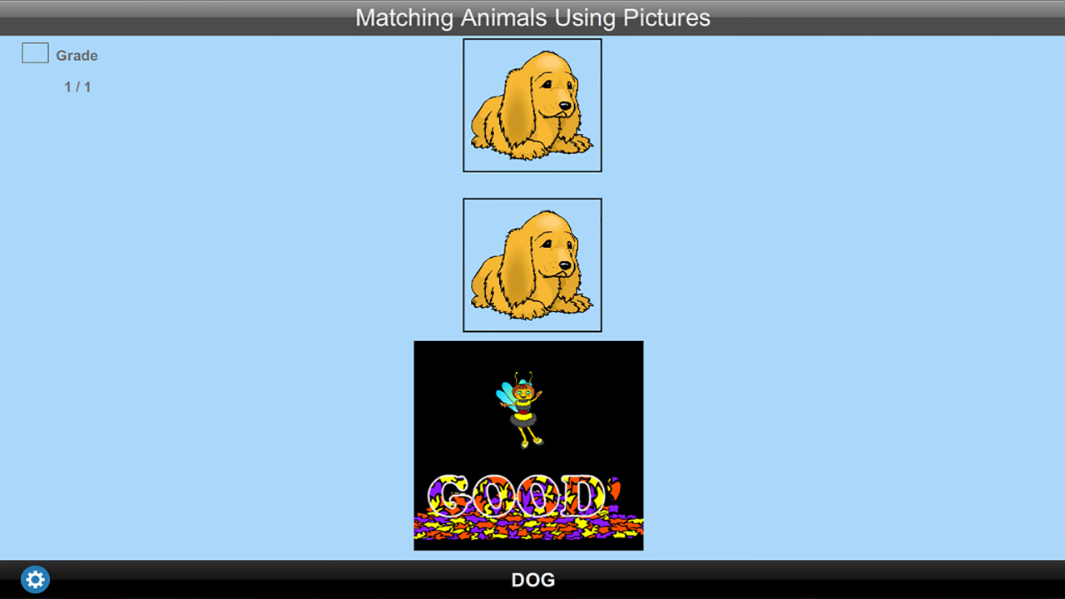Click the confetti pile under GOOD
The width and height of the screenshot is (1065, 599).
click(528, 527)
